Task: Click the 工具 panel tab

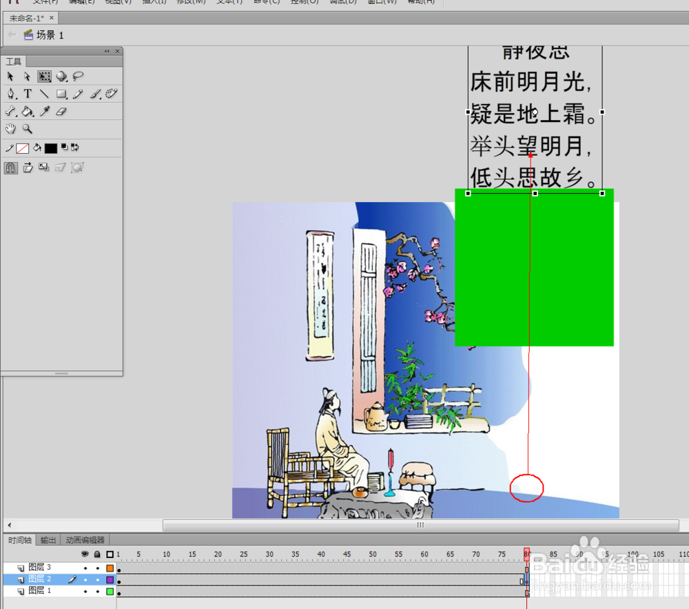Action: (13, 61)
